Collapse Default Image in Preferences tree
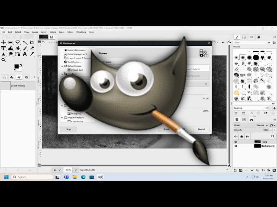 62,66
